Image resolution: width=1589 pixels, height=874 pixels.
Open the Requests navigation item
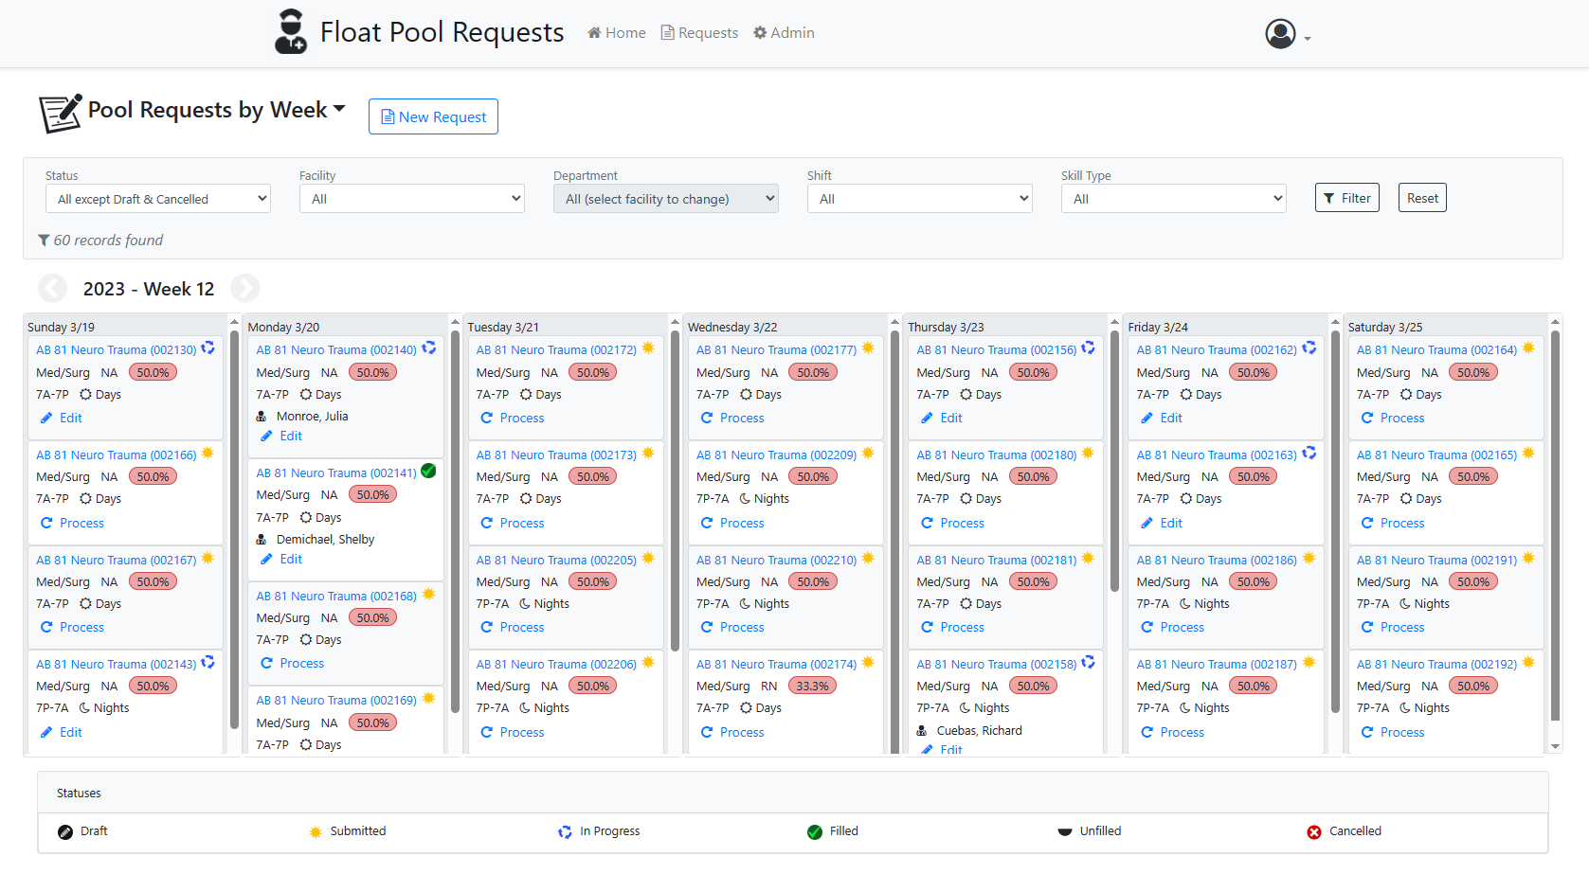coord(699,33)
